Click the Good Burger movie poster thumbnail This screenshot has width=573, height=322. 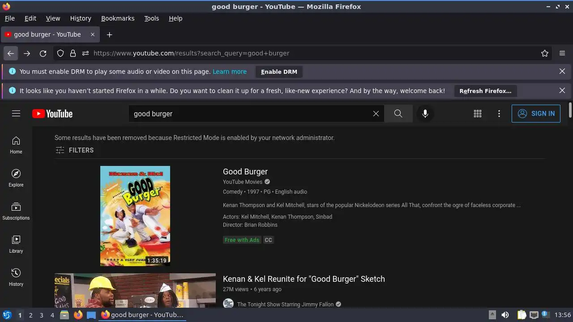click(x=135, y=216)
